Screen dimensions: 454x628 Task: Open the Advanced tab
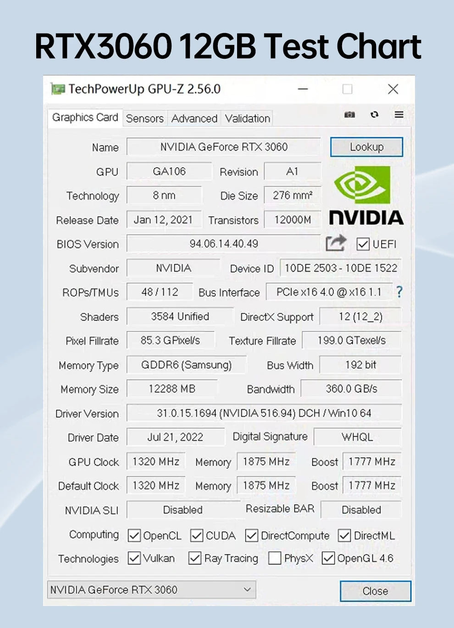(x=194, y=118)
